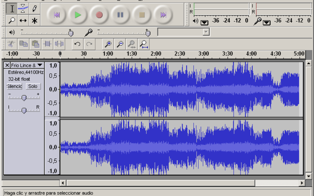The height and width of the screenshot is (196, 314).
Task: Activate the Selection I-beam tool
Action: click(x=12, y=9)
